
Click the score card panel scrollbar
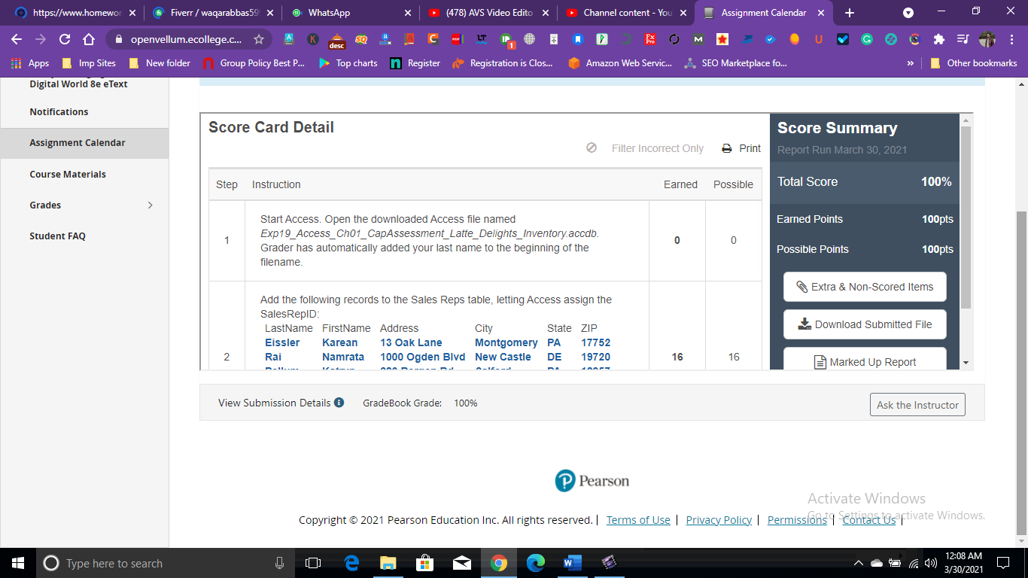966,217
